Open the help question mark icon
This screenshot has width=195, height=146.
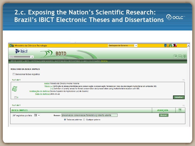(180, 110)
